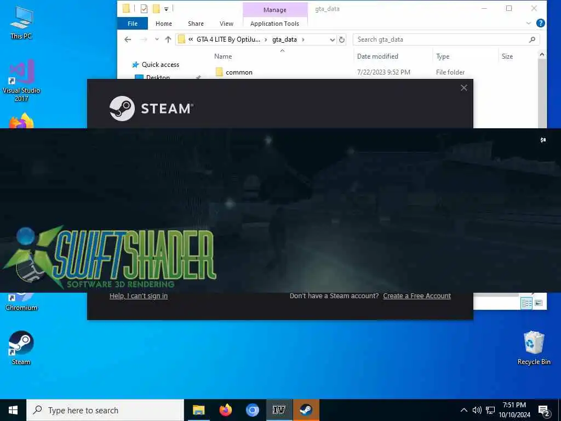Open network status tray icon
Viewport: 561px width, 421px height.
tap(490, 410)
